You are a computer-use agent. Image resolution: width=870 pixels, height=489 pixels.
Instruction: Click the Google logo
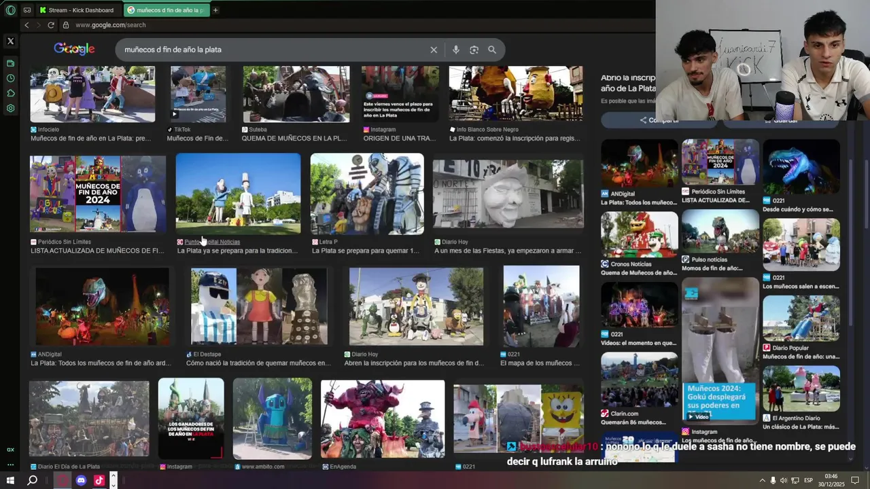pos(74,49)
